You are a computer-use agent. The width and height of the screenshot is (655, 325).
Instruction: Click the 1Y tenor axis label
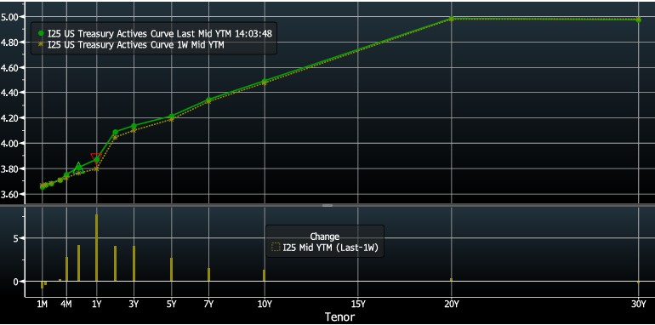(x=96, y=304)
